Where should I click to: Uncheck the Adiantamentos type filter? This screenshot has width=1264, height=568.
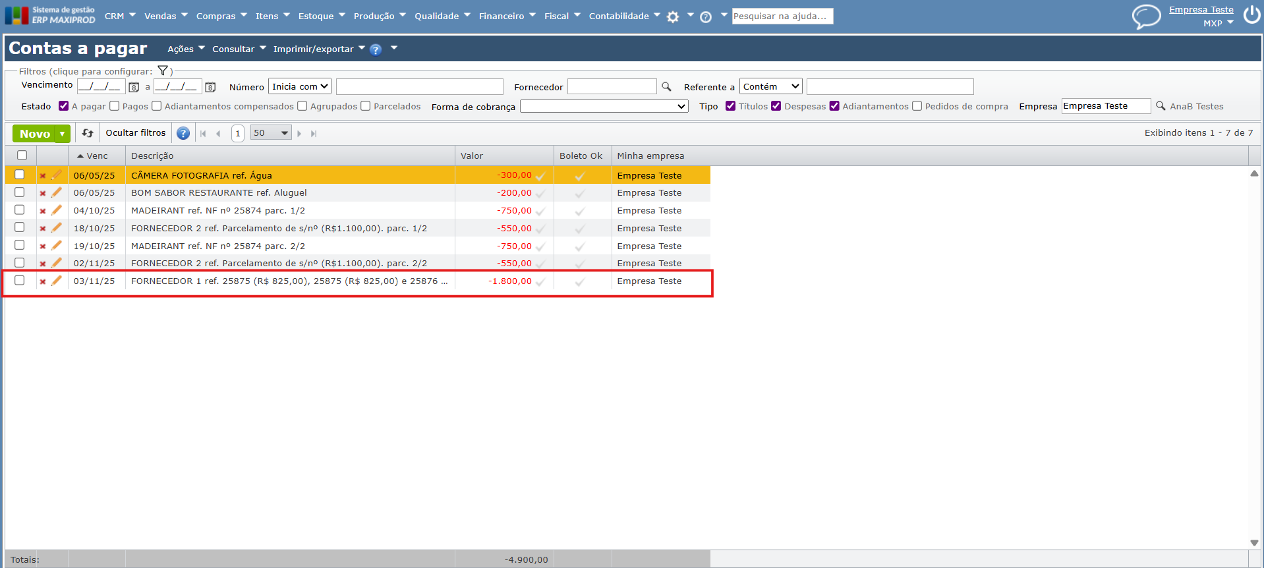coord(834,105)
